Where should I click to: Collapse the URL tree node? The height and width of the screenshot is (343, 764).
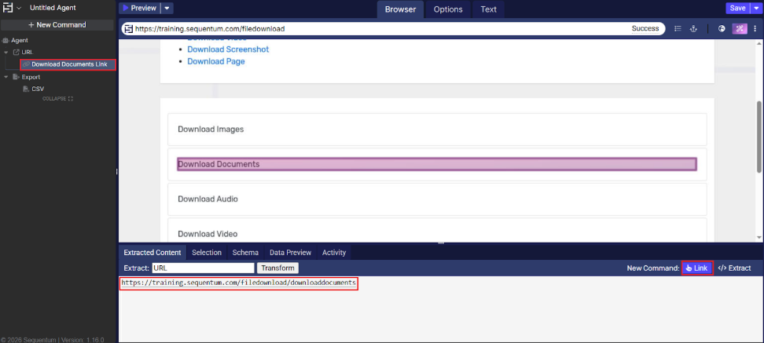pyautogui.click(x=6, y=53)
